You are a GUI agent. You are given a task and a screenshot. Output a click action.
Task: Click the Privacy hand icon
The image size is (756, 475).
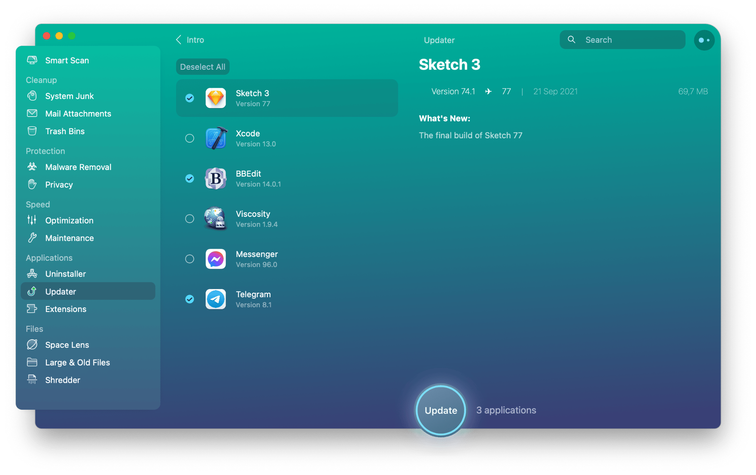[32, 184]
